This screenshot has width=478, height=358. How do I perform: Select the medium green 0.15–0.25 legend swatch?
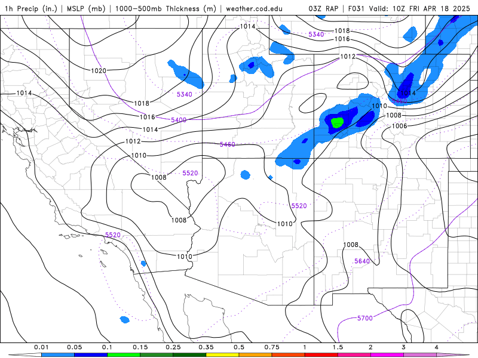pyautogui.click(x=157, y=354)
